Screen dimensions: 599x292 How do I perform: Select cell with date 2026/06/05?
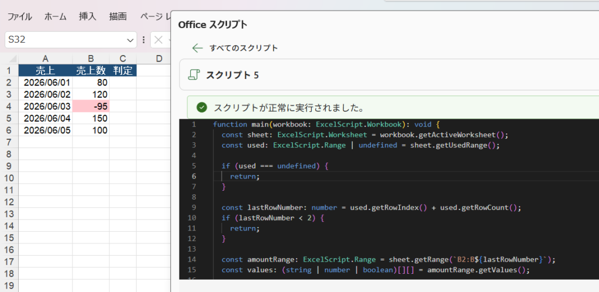coord(46,130)
